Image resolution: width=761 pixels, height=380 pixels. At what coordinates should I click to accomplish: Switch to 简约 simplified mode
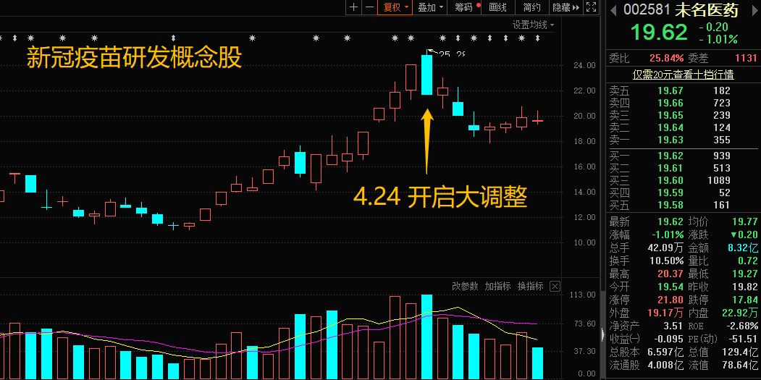(532, 7)
